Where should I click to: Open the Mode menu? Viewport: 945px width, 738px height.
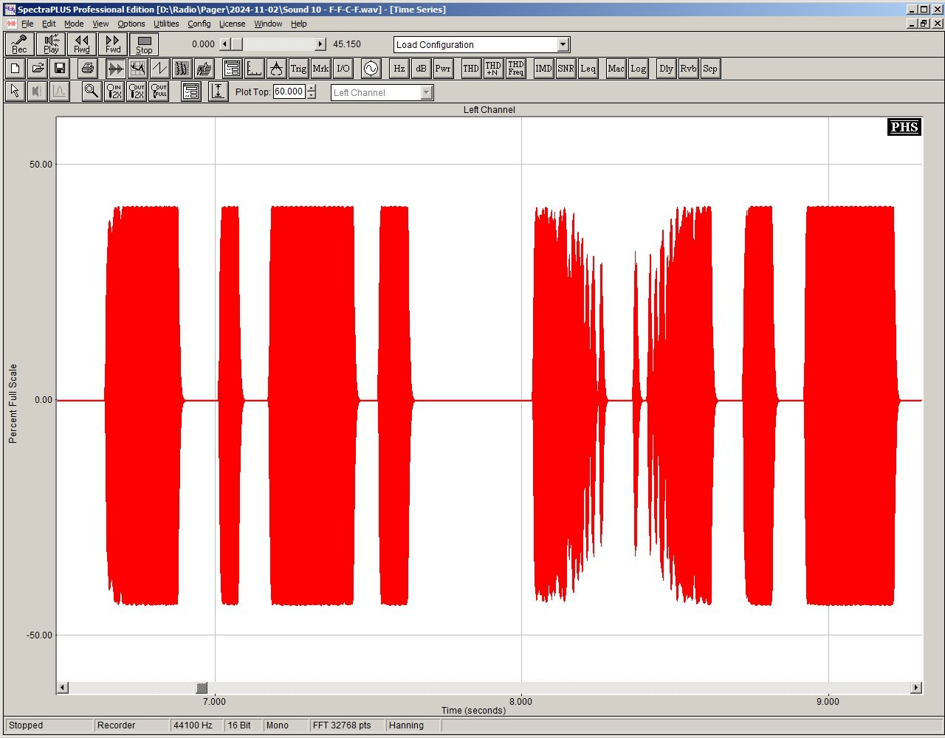pos(74,24)
